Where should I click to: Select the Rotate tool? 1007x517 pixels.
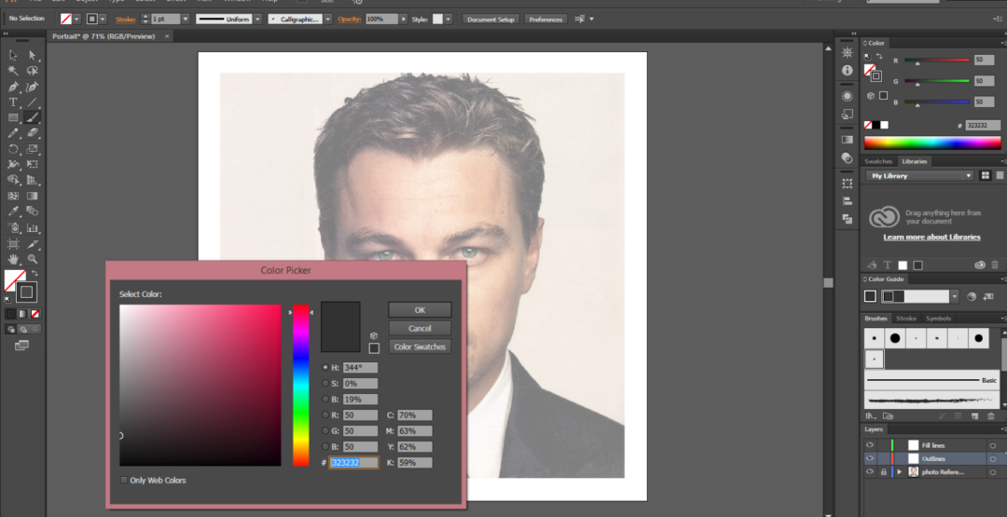pyautogui.click(x=13, y=149)
